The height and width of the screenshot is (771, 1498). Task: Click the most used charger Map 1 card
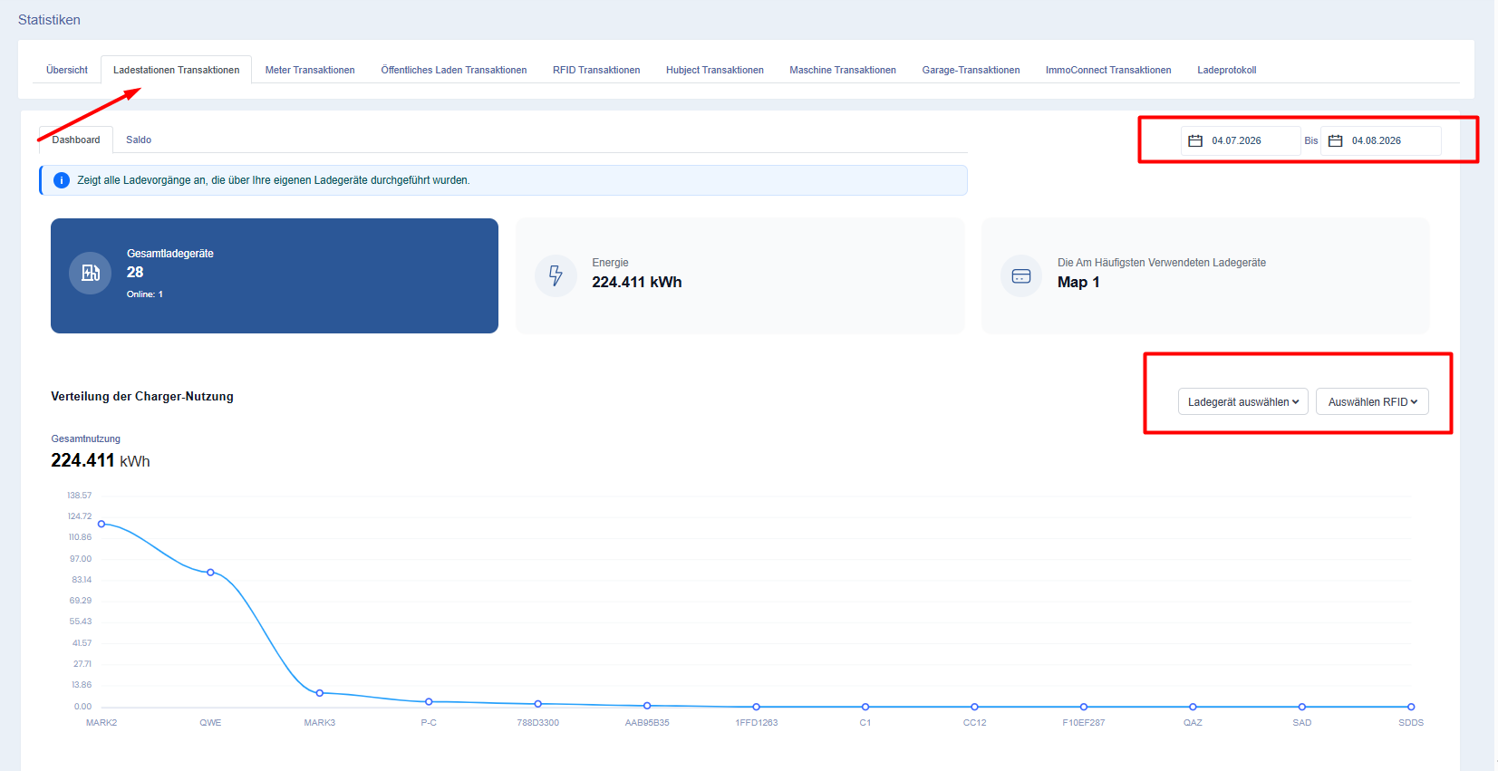[x=1205, y=275]
